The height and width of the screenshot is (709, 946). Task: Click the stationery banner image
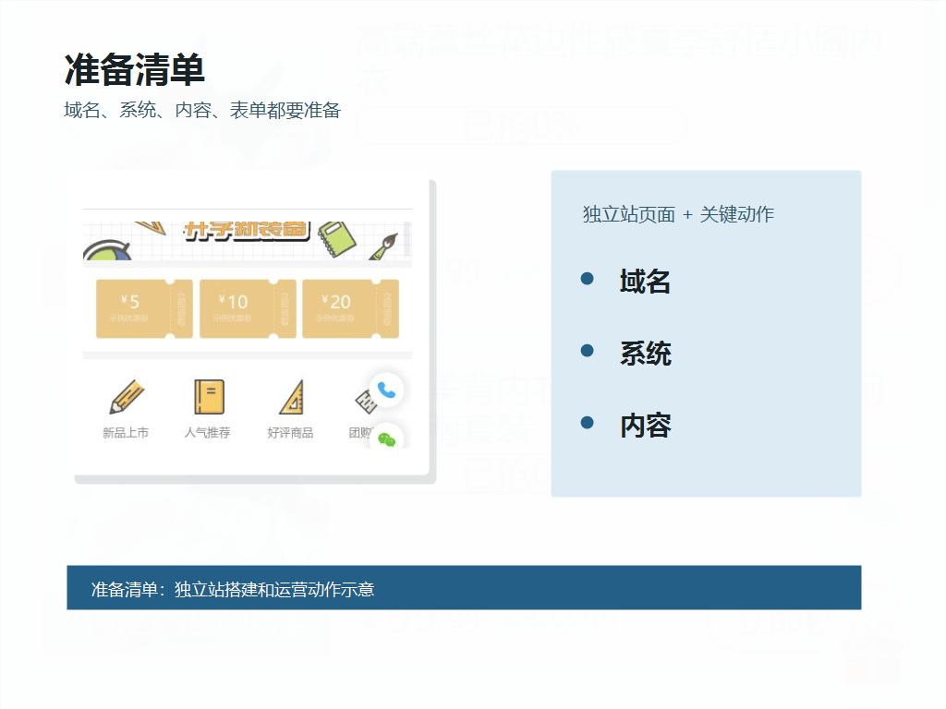coord(248,241)
